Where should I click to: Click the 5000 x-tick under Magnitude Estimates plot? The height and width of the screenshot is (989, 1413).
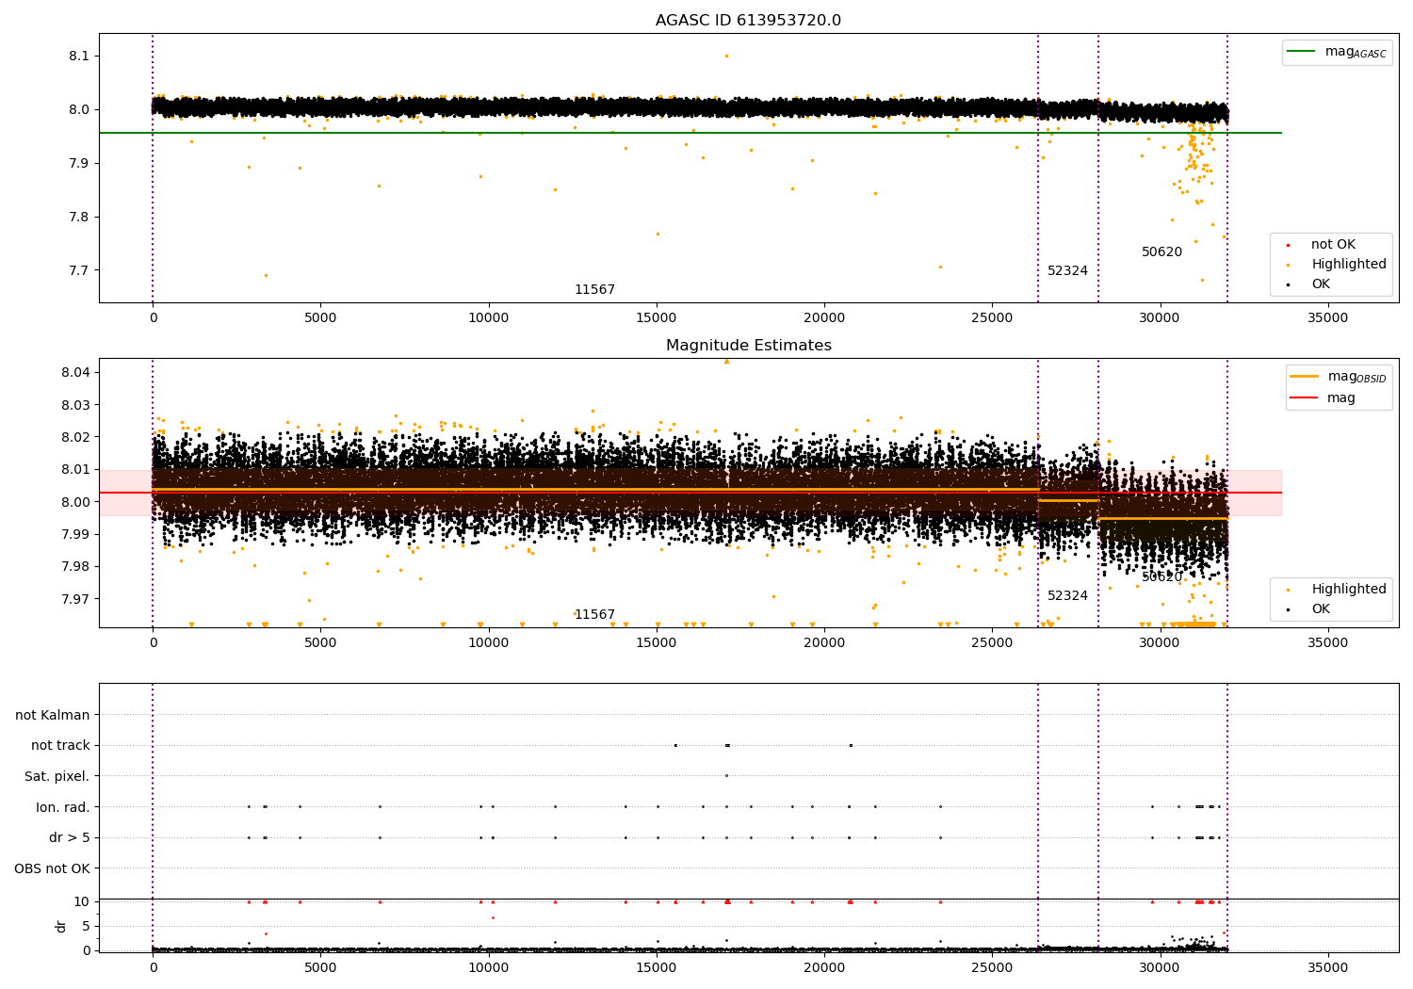coord(320,643)
